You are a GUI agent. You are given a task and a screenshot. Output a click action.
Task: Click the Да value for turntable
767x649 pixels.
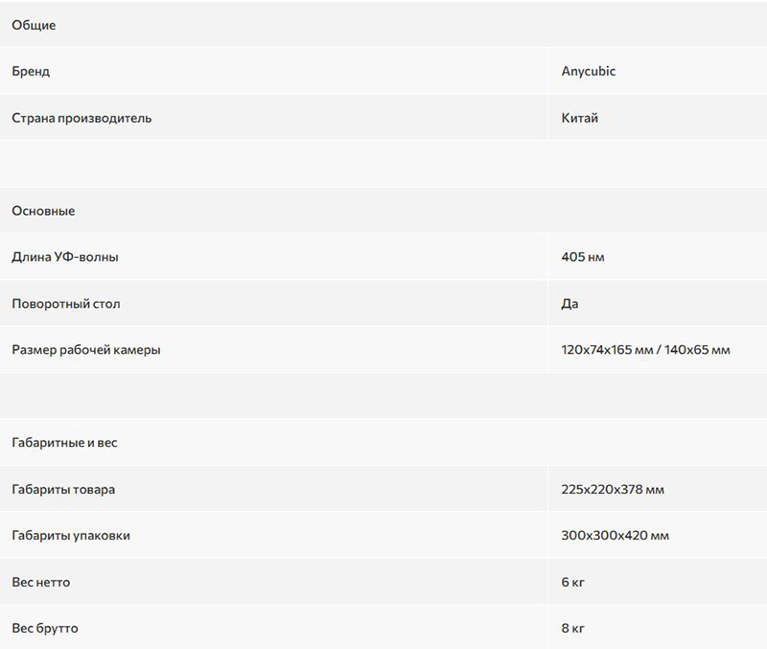click(x=569, y=304)
